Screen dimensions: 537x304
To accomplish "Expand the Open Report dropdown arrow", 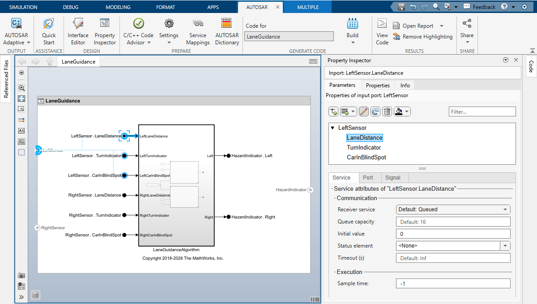I will point(442,26).
